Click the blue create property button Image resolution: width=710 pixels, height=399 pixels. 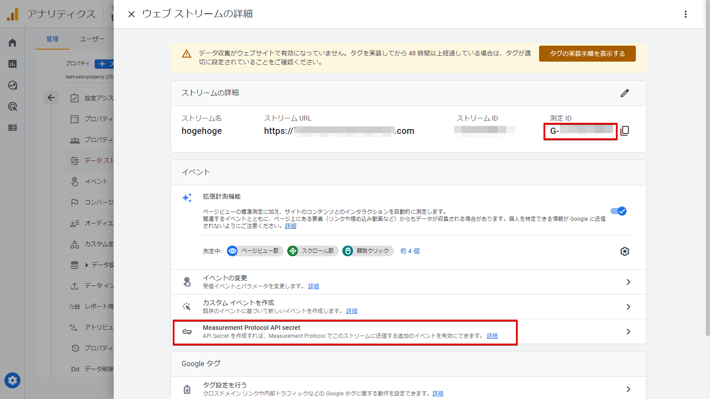point(104,64)
